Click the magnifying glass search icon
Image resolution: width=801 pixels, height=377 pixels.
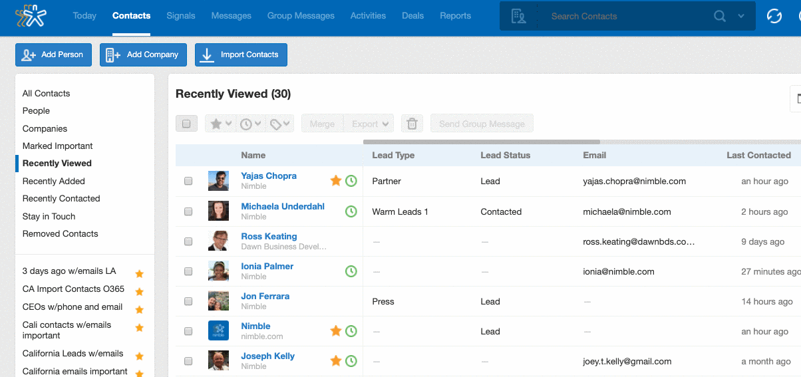point(720,16)
